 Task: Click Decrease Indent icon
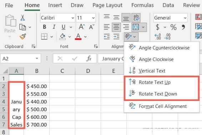coord(107,37)
